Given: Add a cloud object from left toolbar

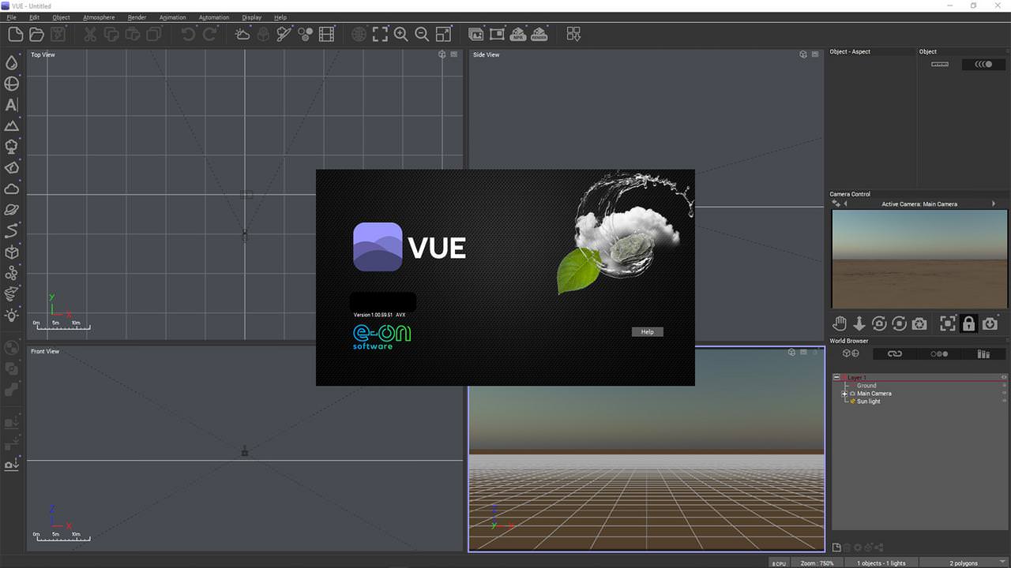Looking at the screenshot, I should pos(12,189).
